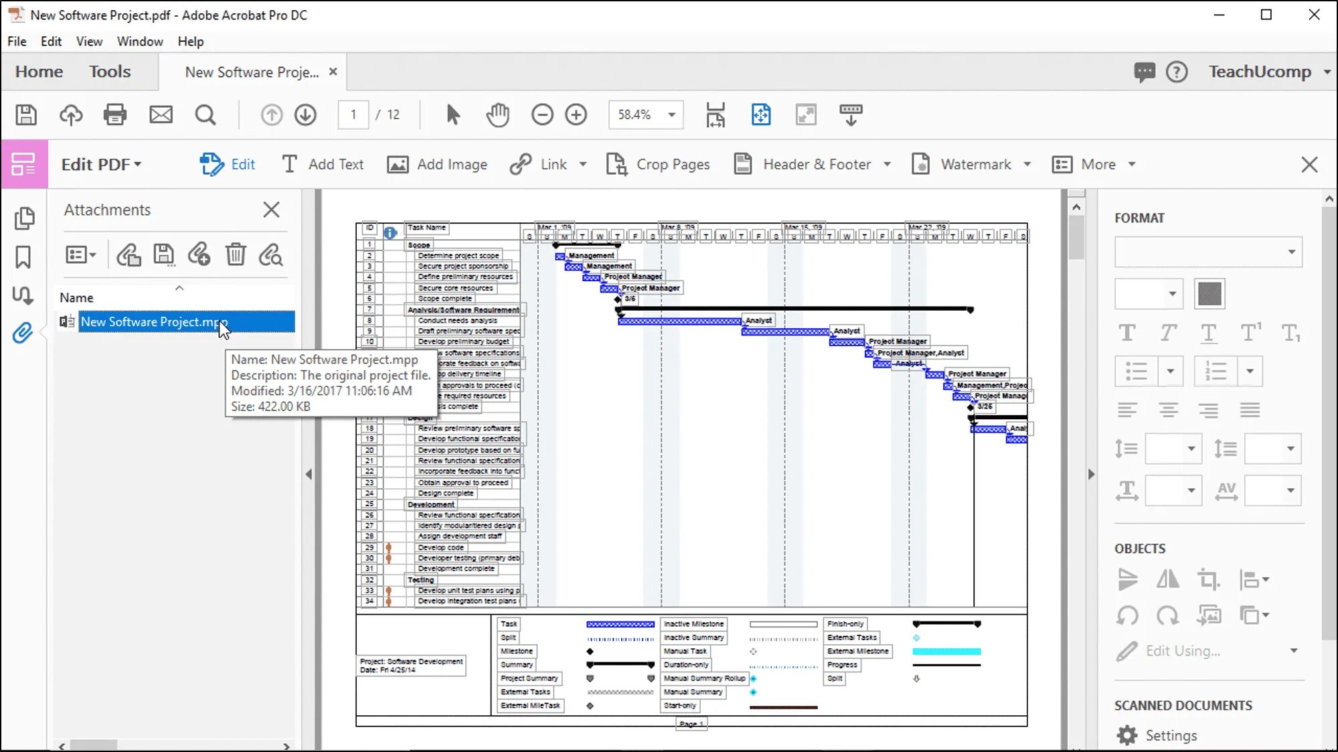The image size is (1338, 752).
Task: Toggle superscript formatting
Action: [1250, 333]
